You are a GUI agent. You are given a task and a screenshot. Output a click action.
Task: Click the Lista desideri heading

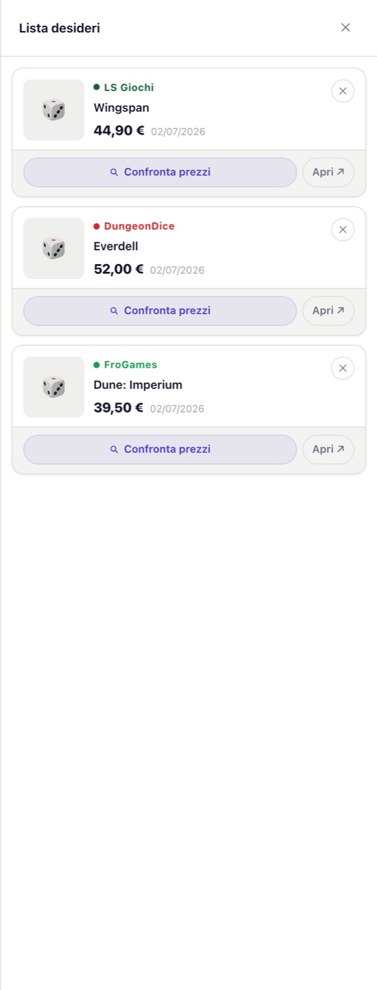coord(59,28)
